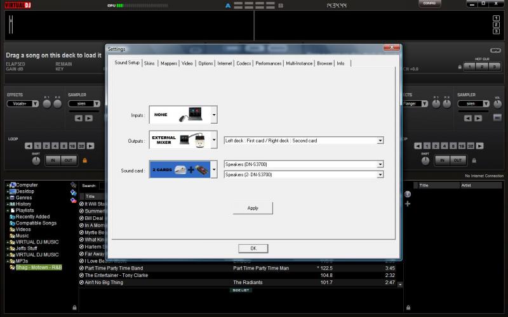
Task: Select hot cue 1 on right deck
Action: coord(470,67)
